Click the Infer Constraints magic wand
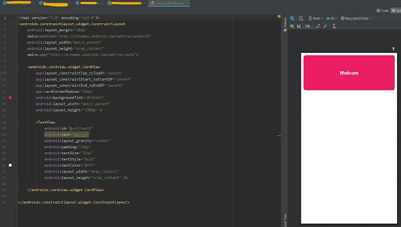Image resolution: width=401 pixels, height=227 pixels. 325,26
